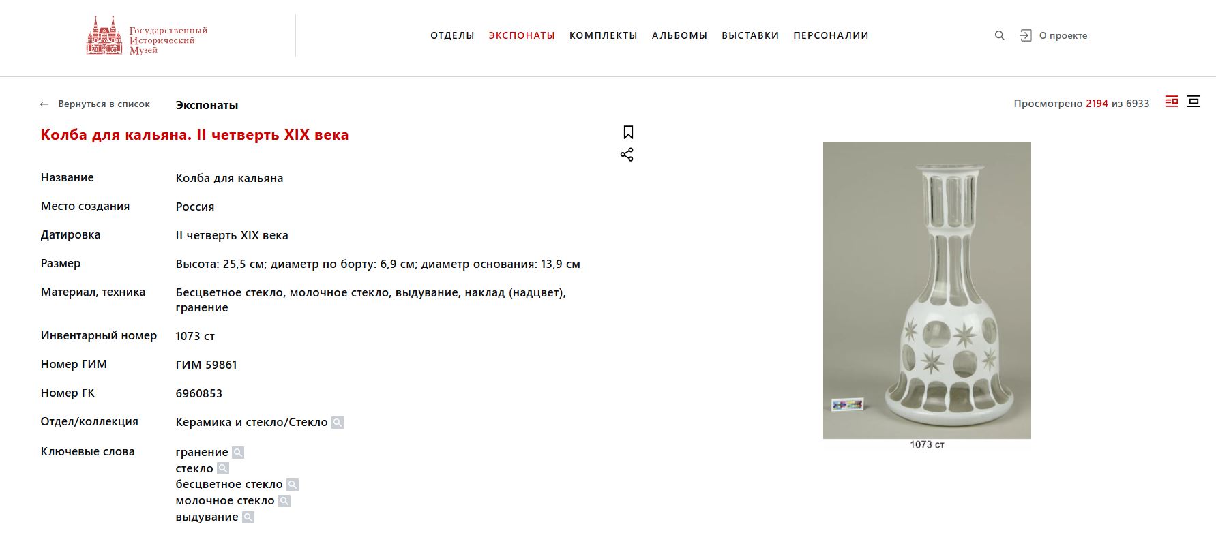The height and width of the screenshot is (548, 1216).
Task: Go to ВЫСТАВКИ section
Action: tap(750, 35)
